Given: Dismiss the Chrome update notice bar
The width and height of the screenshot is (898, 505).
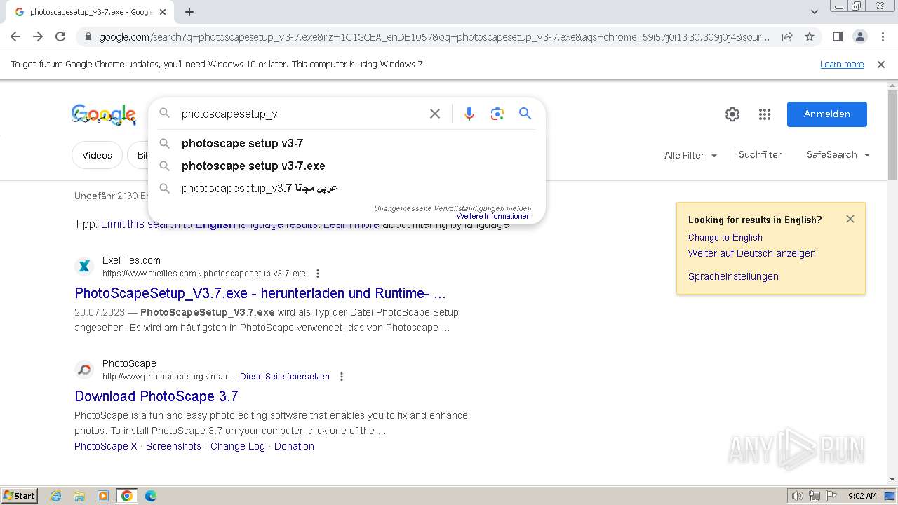Looking at the screenshot, I should coord(881,65).
